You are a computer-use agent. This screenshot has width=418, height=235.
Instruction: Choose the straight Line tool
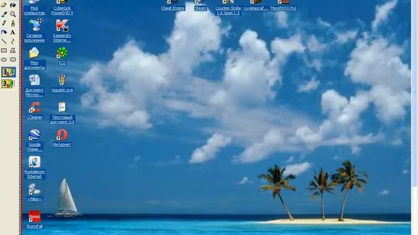(x=4, y=41)
